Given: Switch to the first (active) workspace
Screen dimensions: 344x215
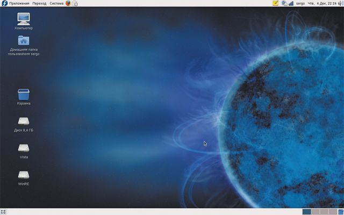Looking at the screenshot, I should [x=306, y=212].
